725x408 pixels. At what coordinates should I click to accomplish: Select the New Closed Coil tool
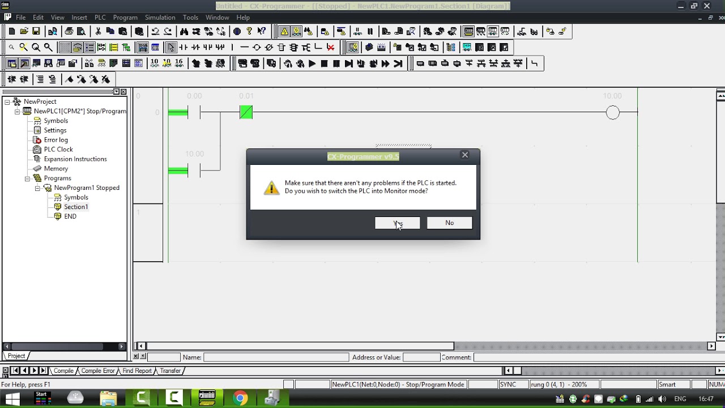click(x=269, y=48)
